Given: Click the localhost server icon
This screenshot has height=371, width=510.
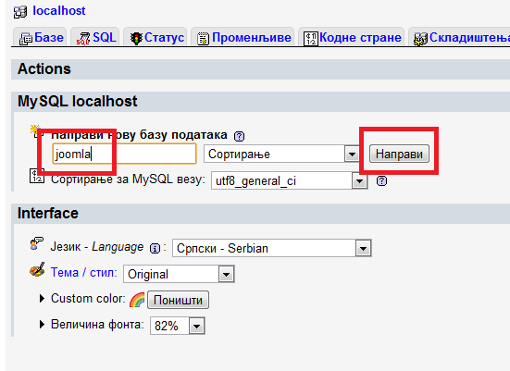Looking at the screenshot, I should coord(20,12).
